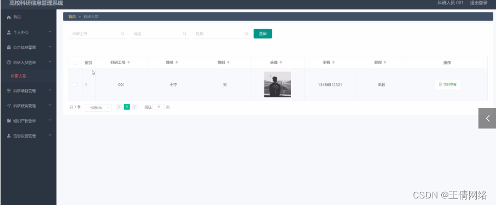Sort table by 性别 column arrows
Viewport: 496px width, 205px height.
(x=229, y=63)
